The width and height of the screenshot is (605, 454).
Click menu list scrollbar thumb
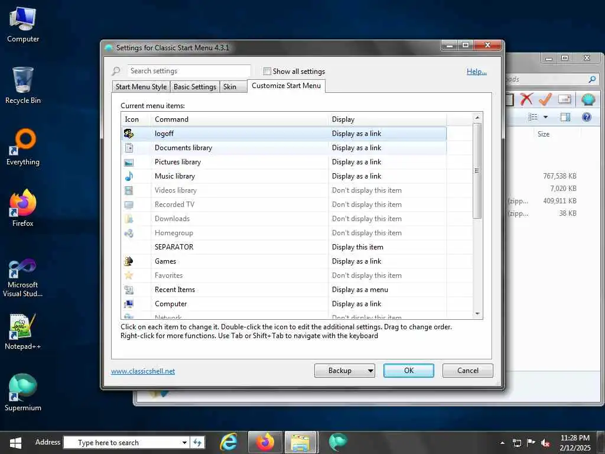(477, 171)
